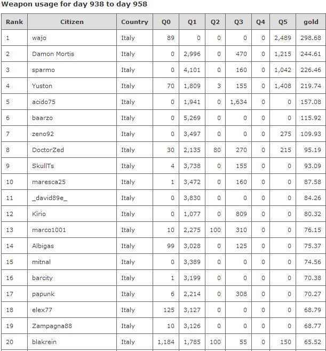Click the Country column header
The height and width of the screenshot is (351, 326).
point(134,22)
